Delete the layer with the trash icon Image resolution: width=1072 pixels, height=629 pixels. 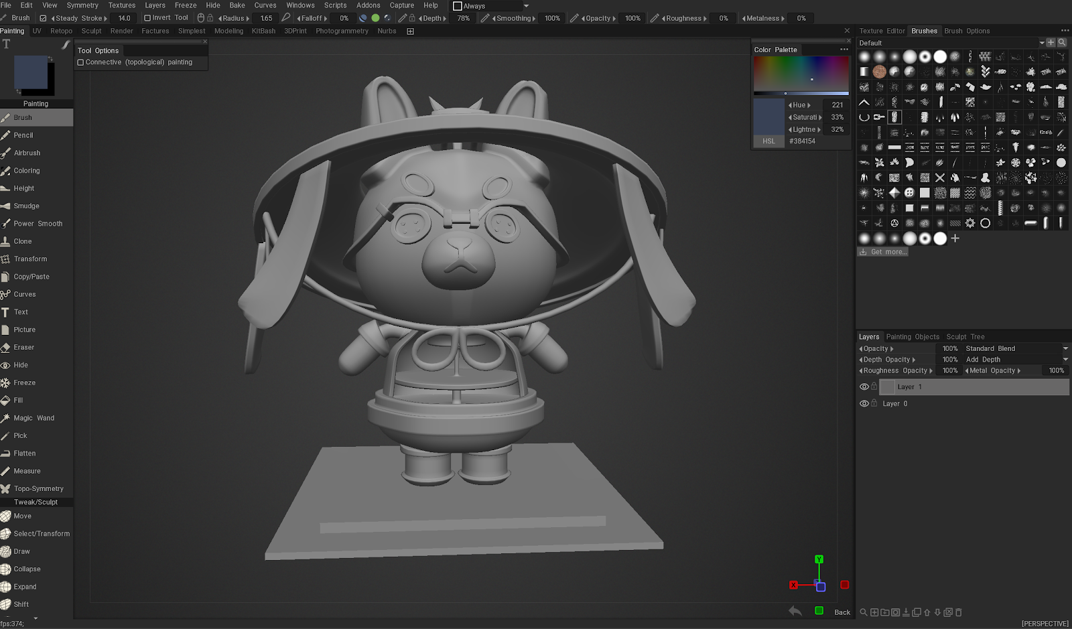tap(959, 612)
